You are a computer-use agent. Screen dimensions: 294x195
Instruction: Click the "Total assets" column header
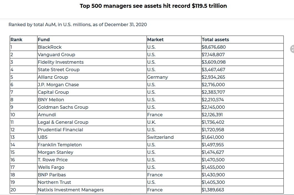[x=215, y=40]
